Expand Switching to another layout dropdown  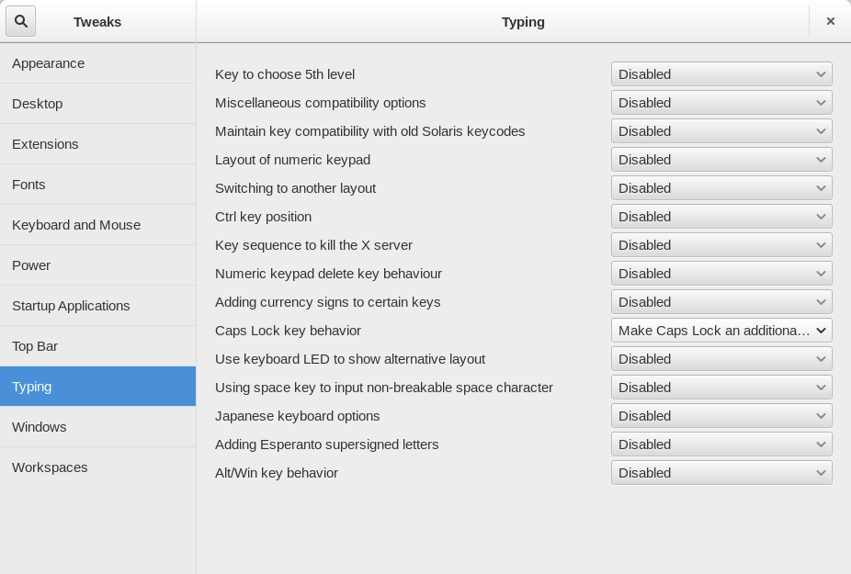point(721,188)
